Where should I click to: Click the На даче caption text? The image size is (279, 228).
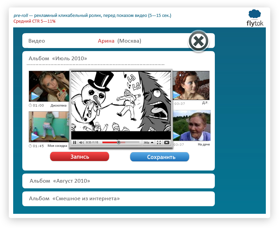pos(204,144)
